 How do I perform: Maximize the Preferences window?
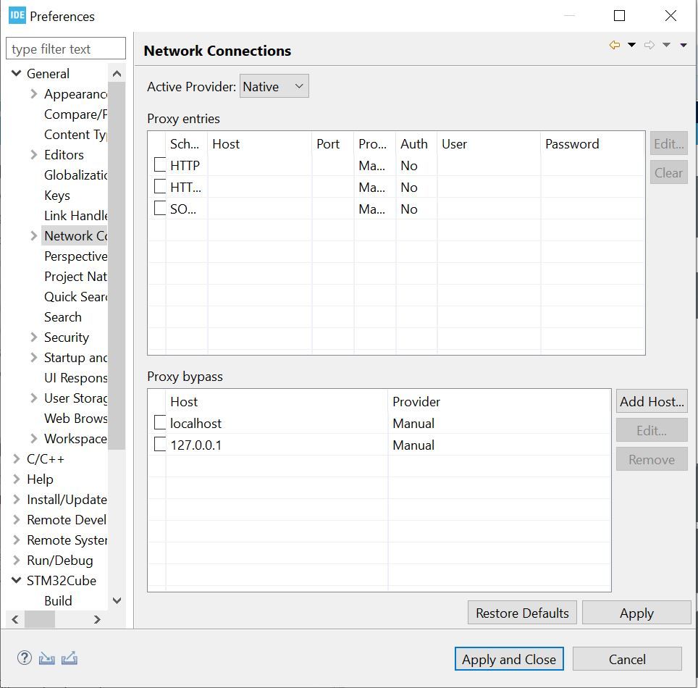pos(619,16)
